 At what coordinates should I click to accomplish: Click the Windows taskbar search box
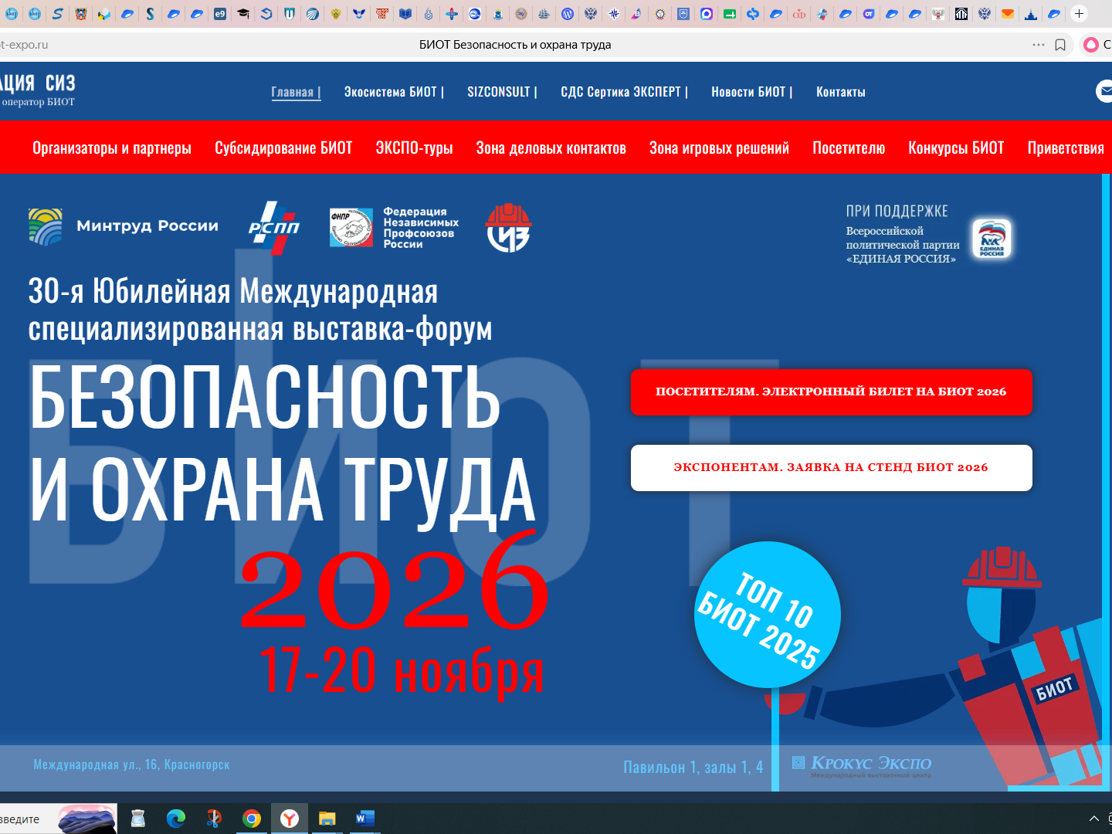(58, 819)
